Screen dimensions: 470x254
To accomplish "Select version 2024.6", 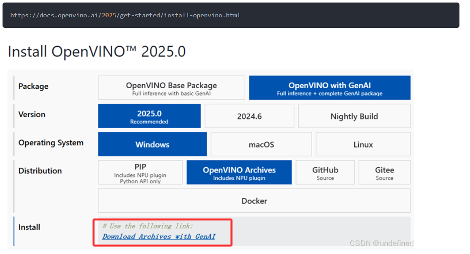I will [x=249, y=116].
